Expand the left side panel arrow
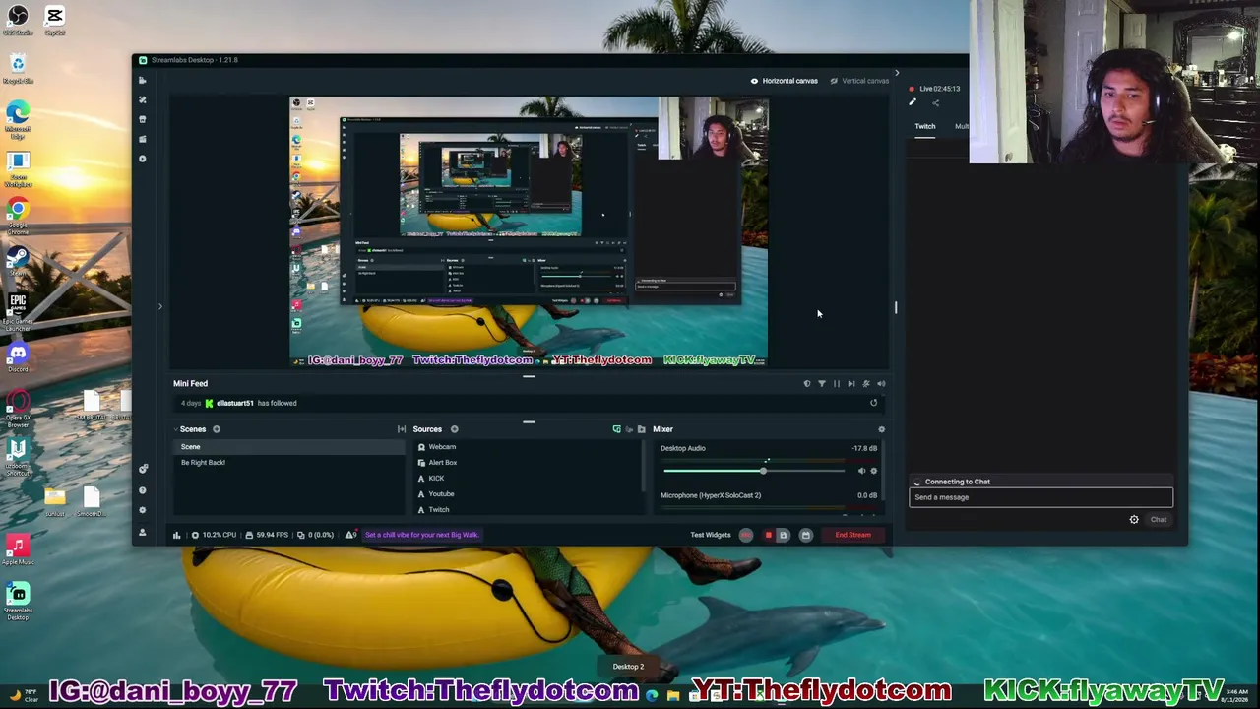Image resolution: width=1260 pixels, height=709 pixels. pos(160,306)
